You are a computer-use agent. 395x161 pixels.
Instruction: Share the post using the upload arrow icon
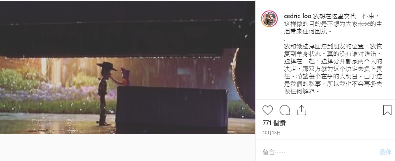(x=301, y=110)
